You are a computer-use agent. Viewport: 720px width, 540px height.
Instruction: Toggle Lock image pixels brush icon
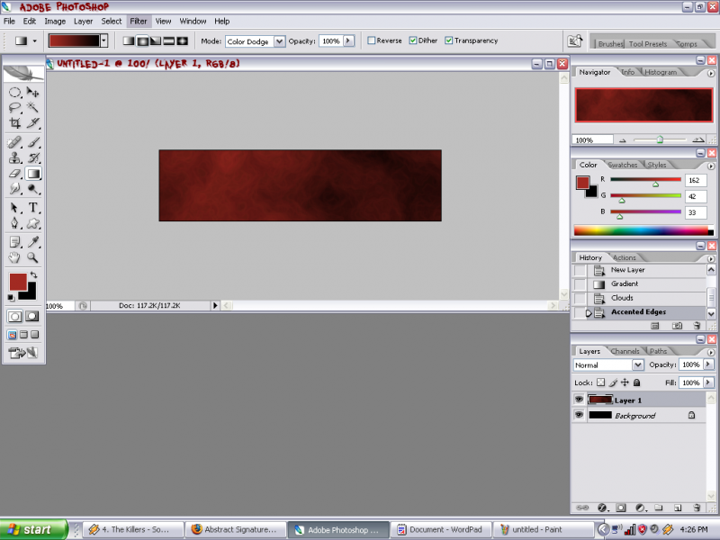[613, 382]
